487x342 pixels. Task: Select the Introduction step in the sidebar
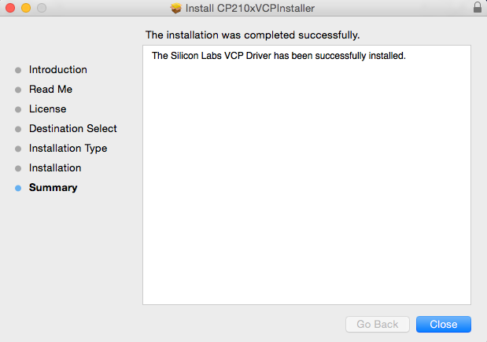click(x=58, y=70)
